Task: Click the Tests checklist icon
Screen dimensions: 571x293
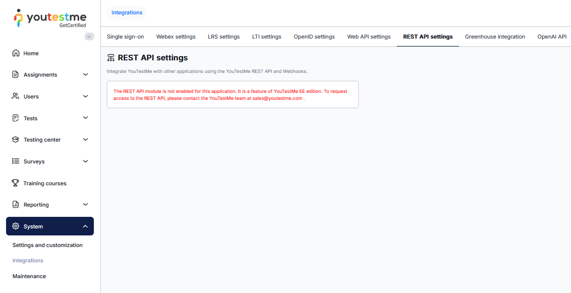Action: (x=16, y=118)
